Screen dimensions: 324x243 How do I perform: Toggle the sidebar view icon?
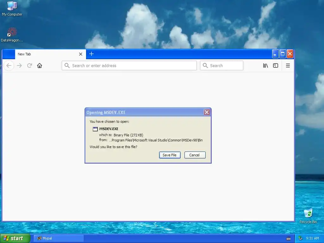276,66
